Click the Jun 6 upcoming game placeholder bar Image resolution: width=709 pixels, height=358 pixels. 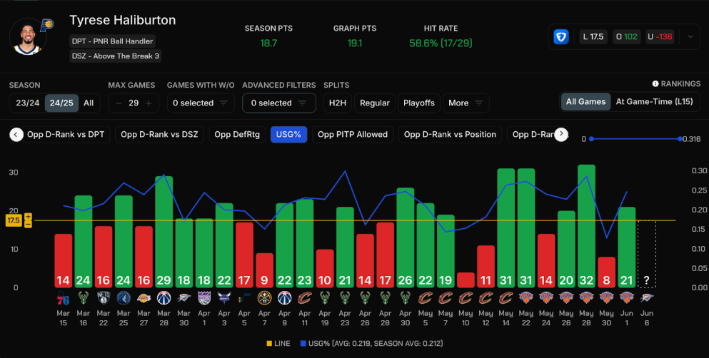click(647, 254)
